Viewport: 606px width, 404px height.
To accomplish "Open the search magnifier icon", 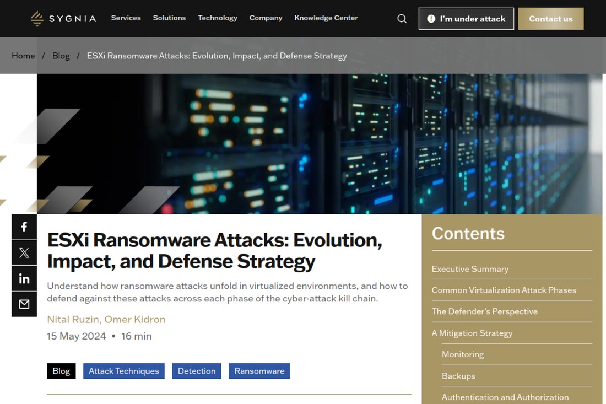I will tap(402, 19).
